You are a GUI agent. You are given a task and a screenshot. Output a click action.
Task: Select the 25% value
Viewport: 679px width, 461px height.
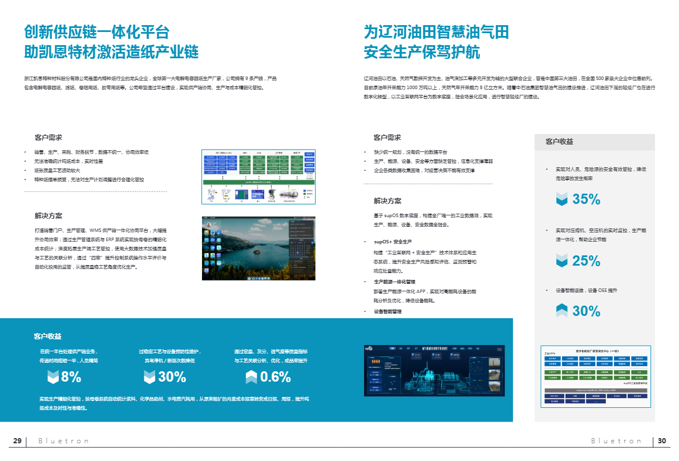[x=587, y=260]
